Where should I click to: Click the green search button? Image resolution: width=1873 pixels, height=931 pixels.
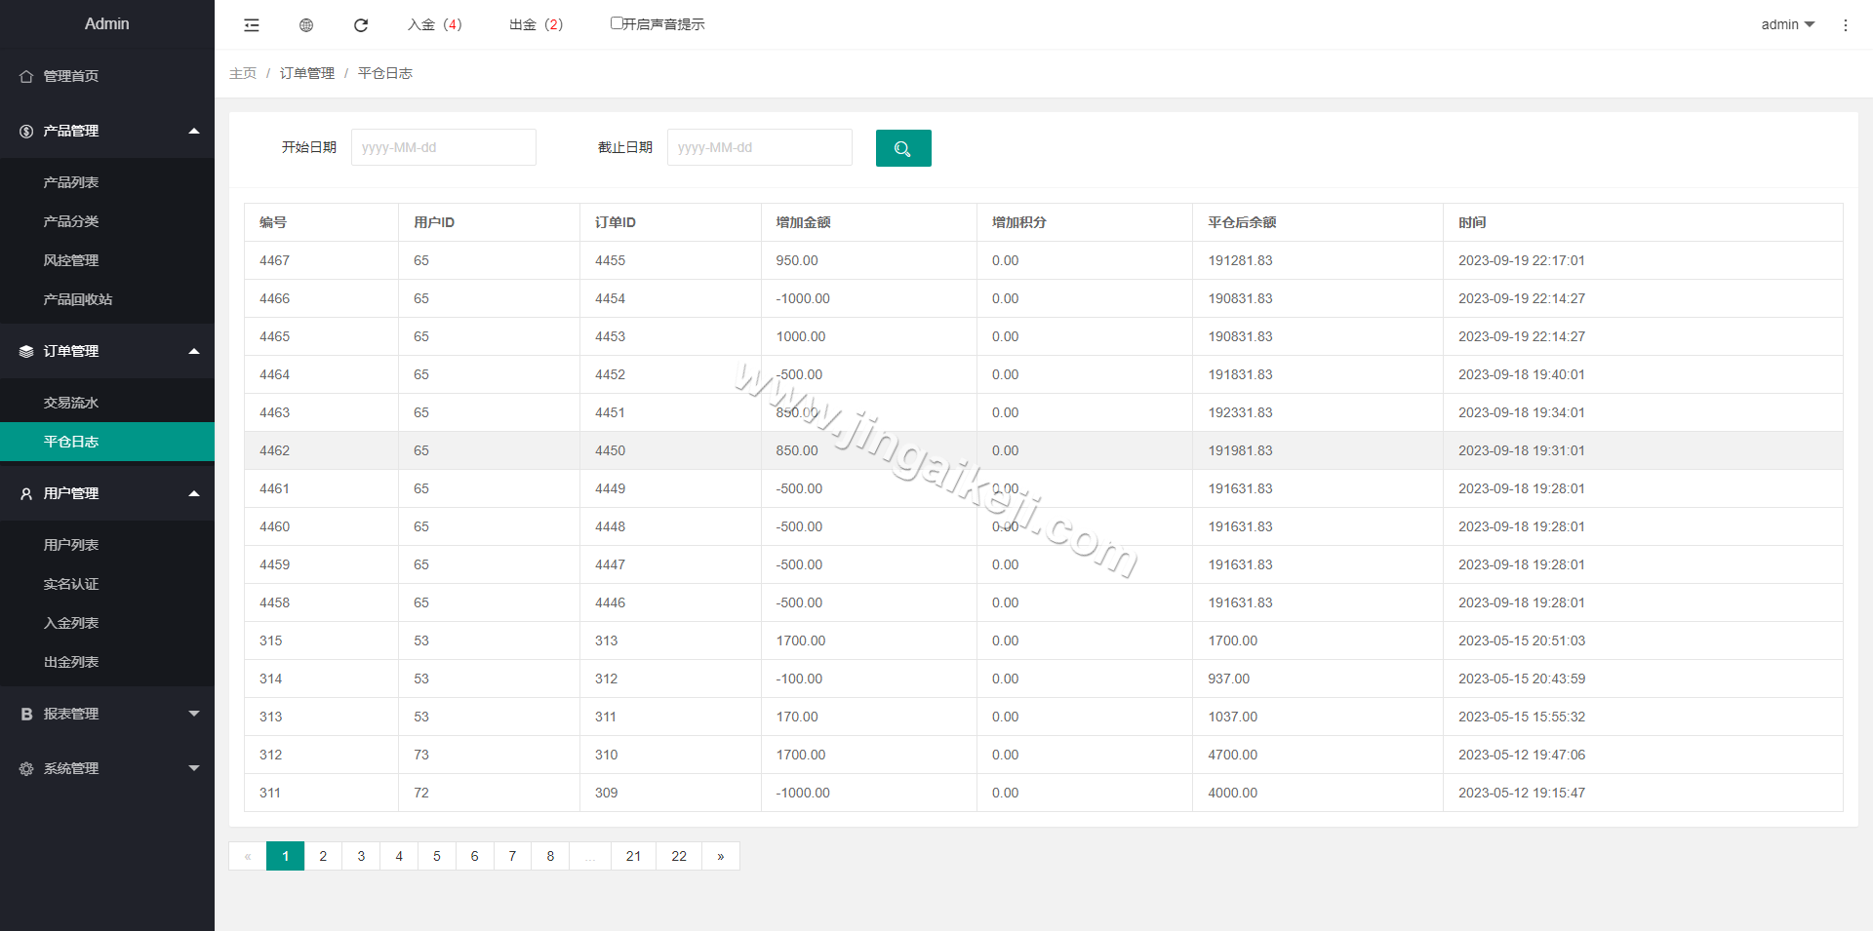point(902,148)
